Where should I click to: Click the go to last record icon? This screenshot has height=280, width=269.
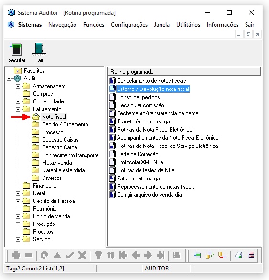click(161, 255)
